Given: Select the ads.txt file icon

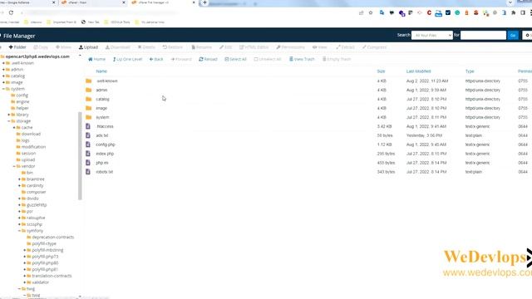Looking at the screenshot, I should [88, 135].
